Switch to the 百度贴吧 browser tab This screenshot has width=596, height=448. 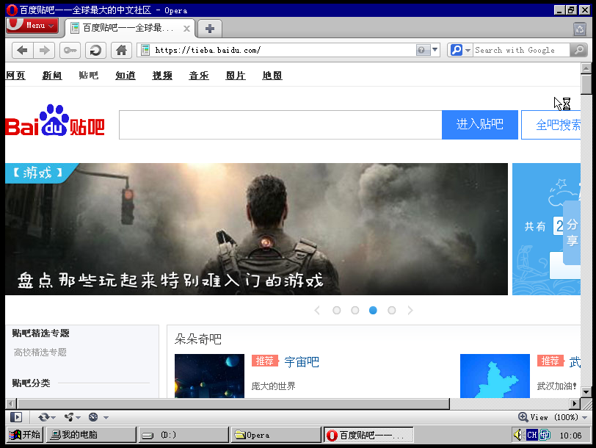(130, 28)
